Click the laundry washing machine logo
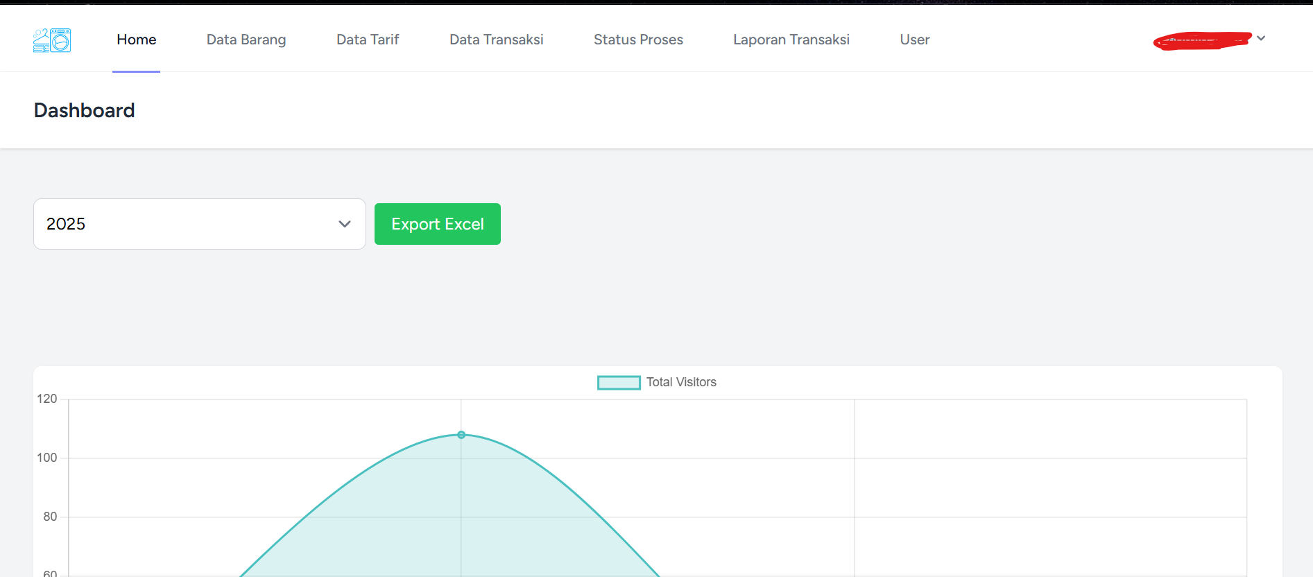The width and height of the screenshot is (1313, 577). coord(52,40)
